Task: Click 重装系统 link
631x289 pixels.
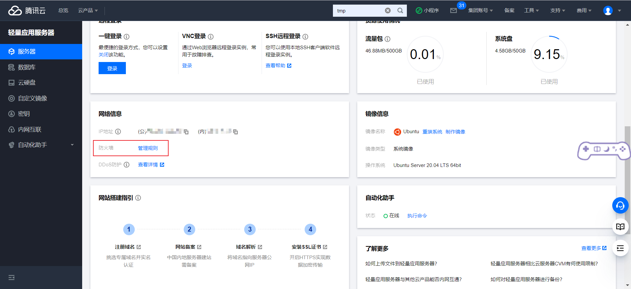Action: [432, 132]
